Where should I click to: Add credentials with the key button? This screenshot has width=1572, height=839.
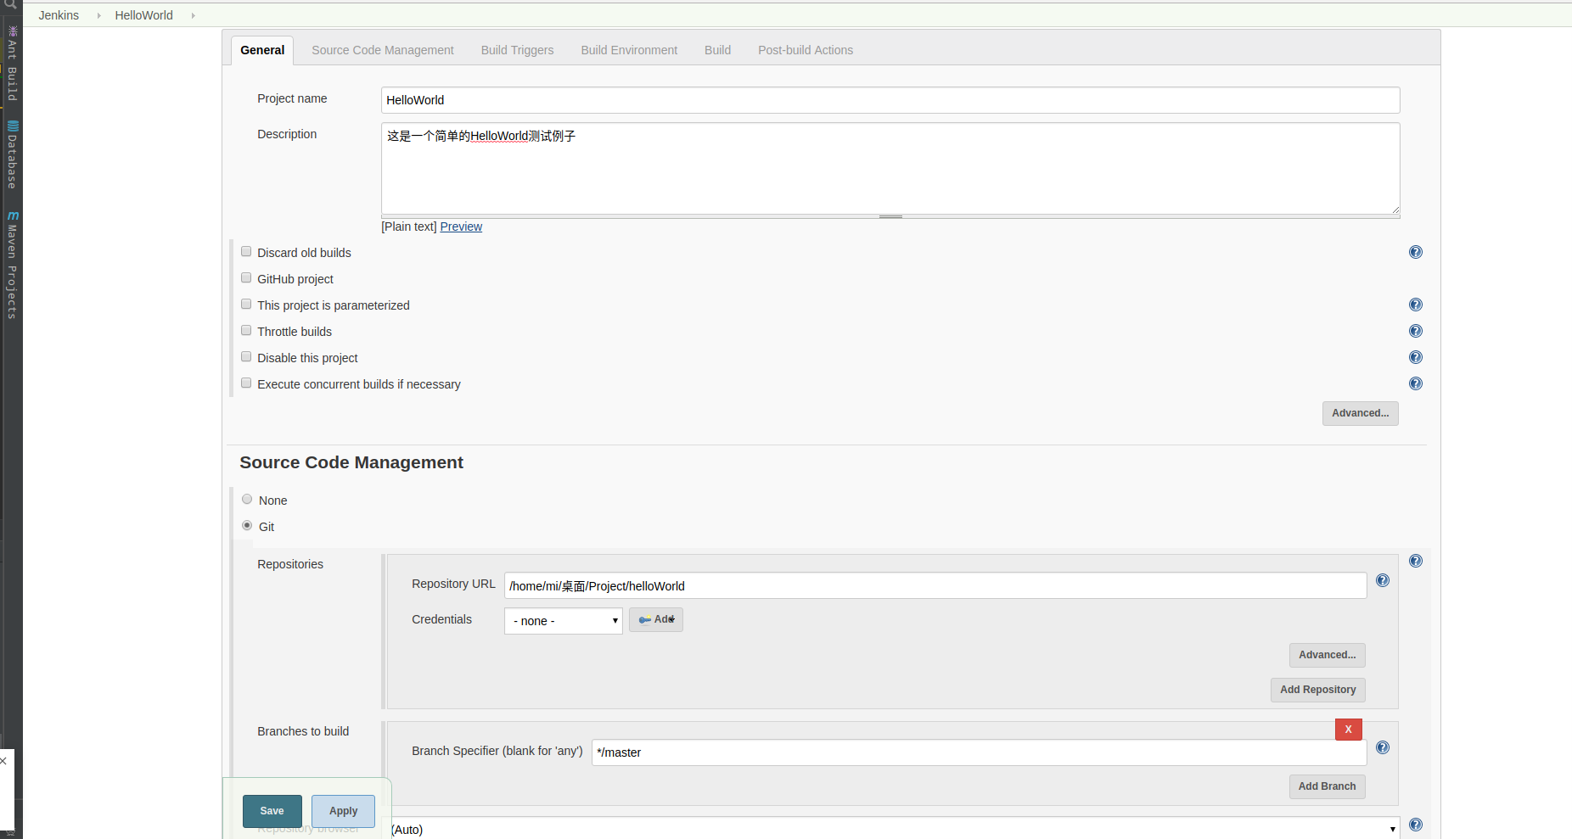coord(655,619)
